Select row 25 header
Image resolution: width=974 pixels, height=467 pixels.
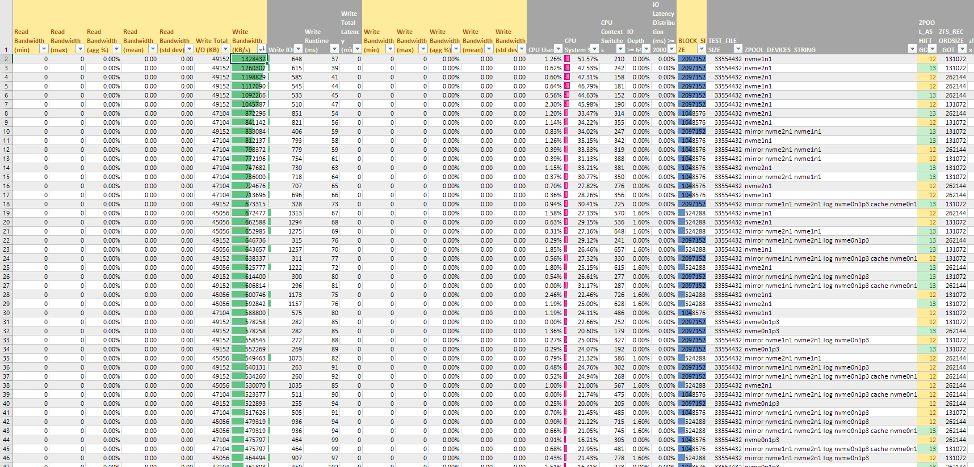(6, 268)
